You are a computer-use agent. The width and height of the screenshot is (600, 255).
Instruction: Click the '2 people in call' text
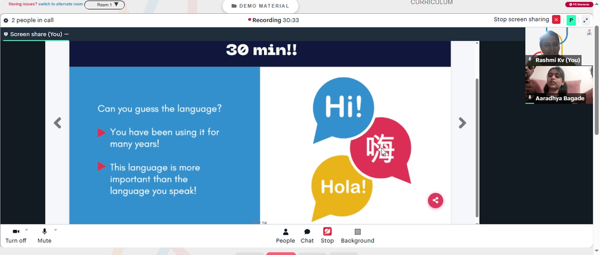click(x=32, y=20)
